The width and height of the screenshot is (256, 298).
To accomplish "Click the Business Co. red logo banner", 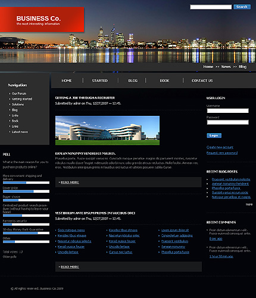I will 42,20.
